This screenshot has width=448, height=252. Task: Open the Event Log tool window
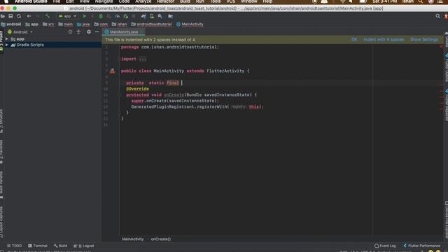385,246
